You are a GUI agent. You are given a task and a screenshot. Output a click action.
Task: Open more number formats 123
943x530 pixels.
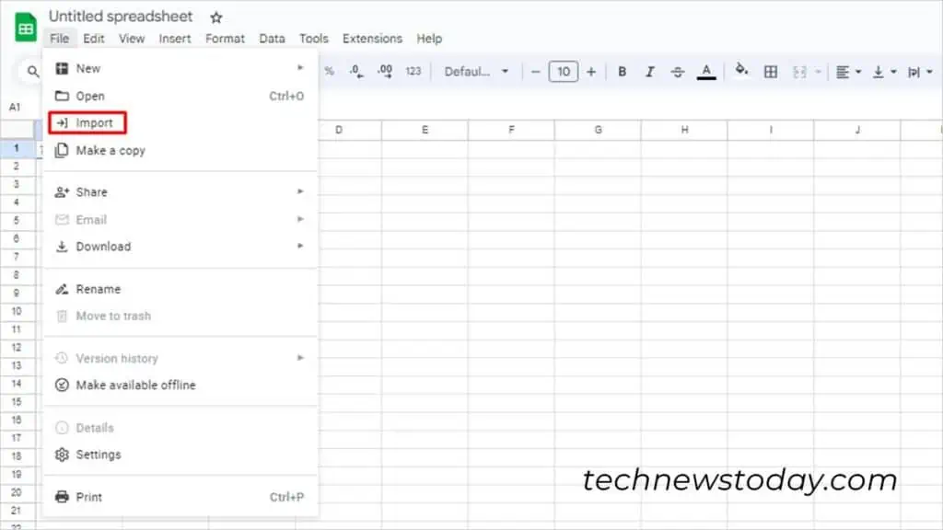click(413, 72)
